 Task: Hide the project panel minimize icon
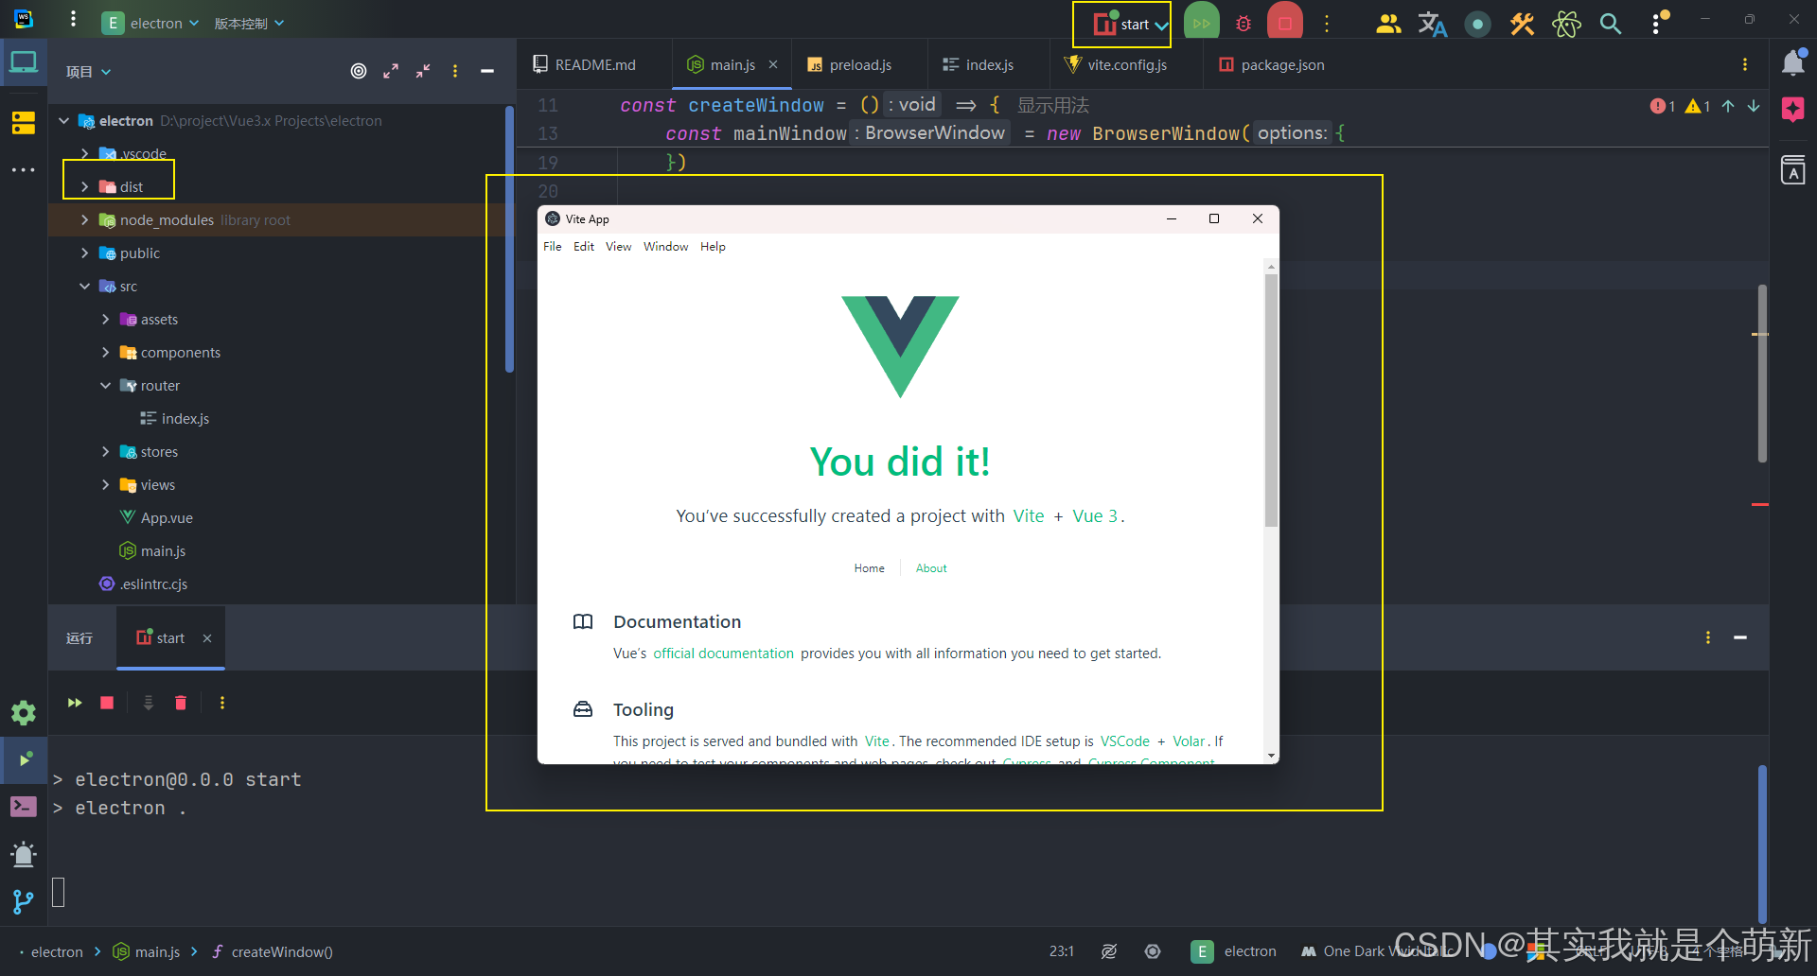click(x=487, y=71)
